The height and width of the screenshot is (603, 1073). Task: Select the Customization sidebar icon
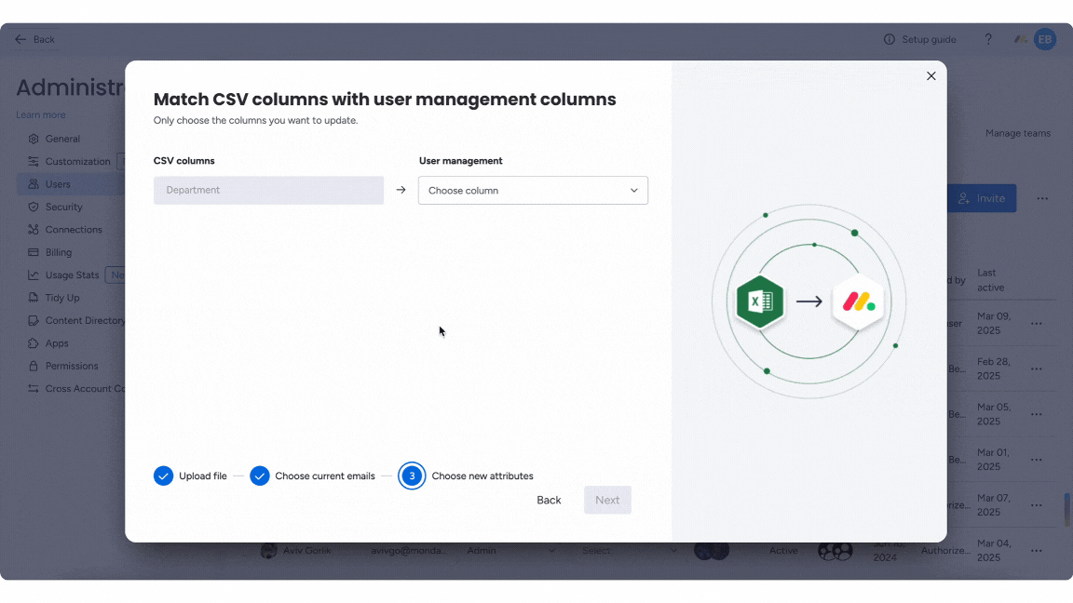(32, 161)
